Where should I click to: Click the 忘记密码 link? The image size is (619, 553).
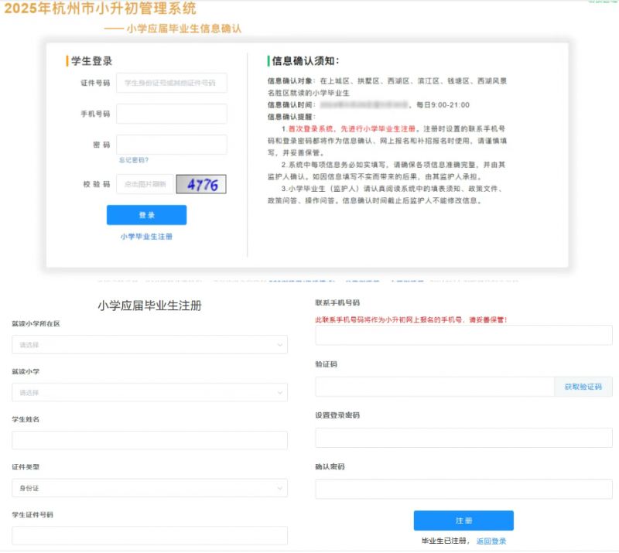tap(134, 160)
